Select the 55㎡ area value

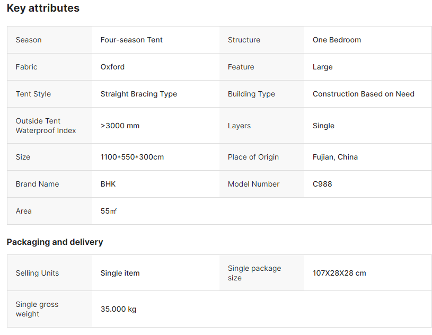[x=109, y=211]
